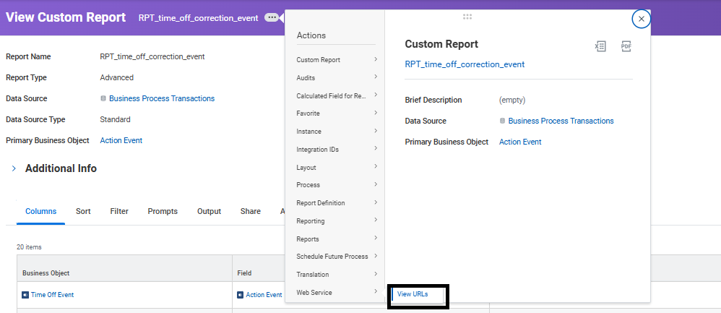Open Action Event link in Field column
The width and height of the screenshot is (721, 313).
pyautogui.click(x=264, y=295)
